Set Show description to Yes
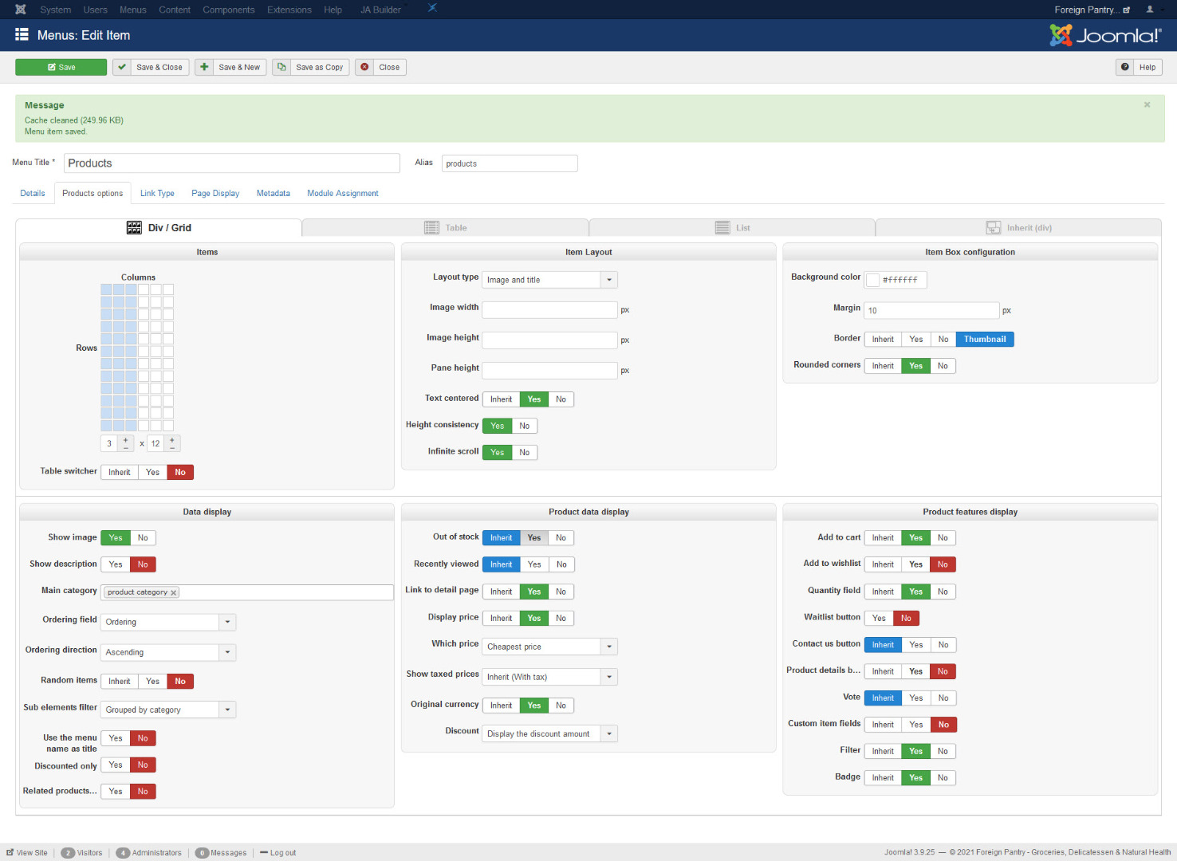 [x=116, y=564]
